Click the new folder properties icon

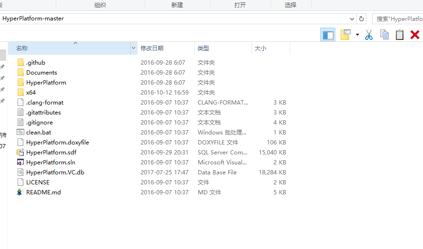345,35
